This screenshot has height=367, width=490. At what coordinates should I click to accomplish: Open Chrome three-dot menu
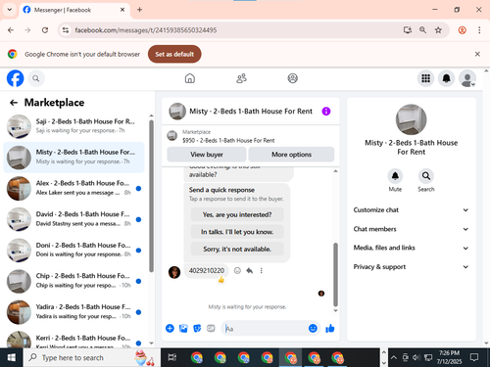tap(479, 30)
